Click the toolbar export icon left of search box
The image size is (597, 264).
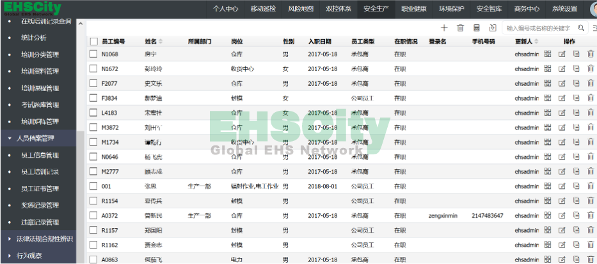point(492,28)
